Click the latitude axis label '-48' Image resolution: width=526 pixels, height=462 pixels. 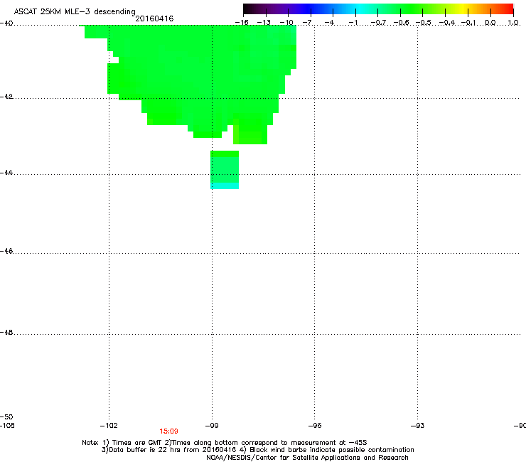tap(6, 332)
